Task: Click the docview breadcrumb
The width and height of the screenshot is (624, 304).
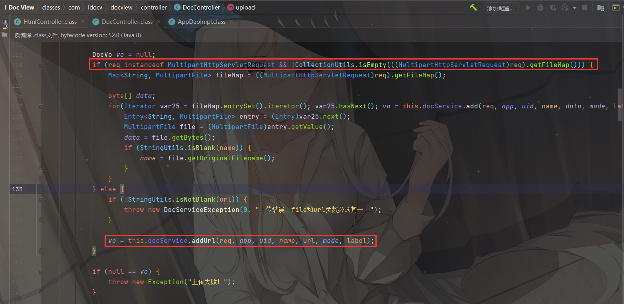Action: [x=121, y=7]
